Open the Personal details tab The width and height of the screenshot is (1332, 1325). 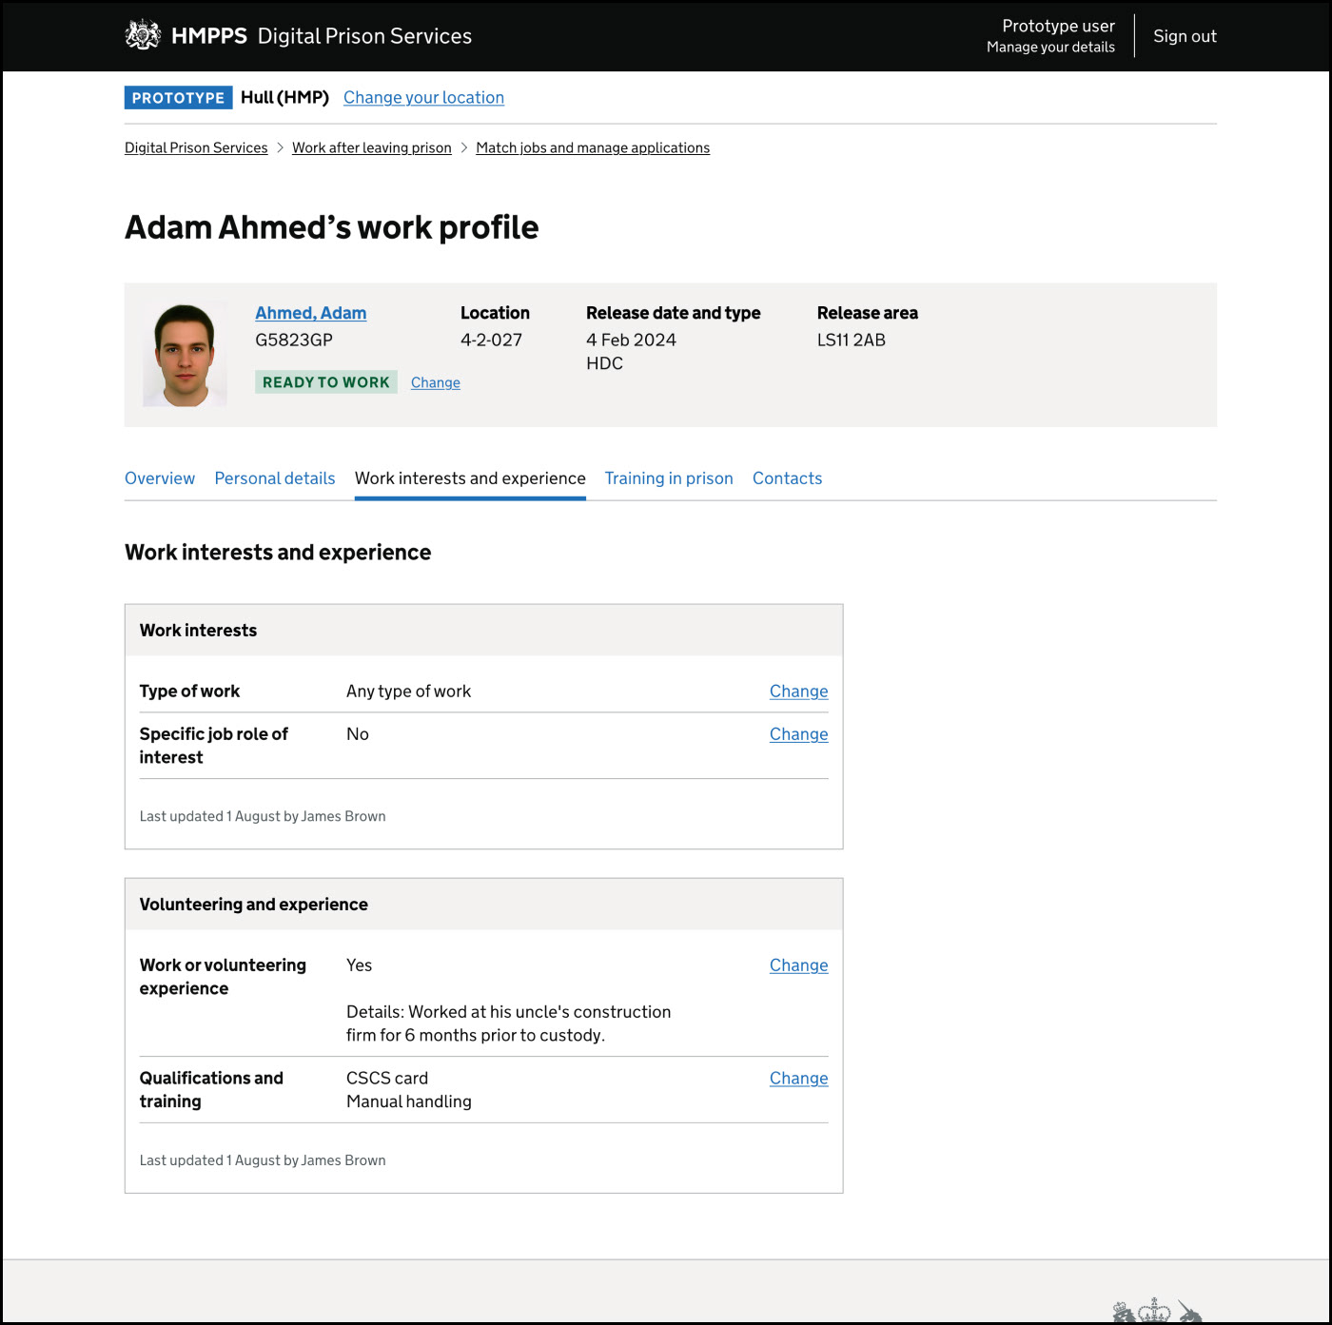click(x=274, y=478)
